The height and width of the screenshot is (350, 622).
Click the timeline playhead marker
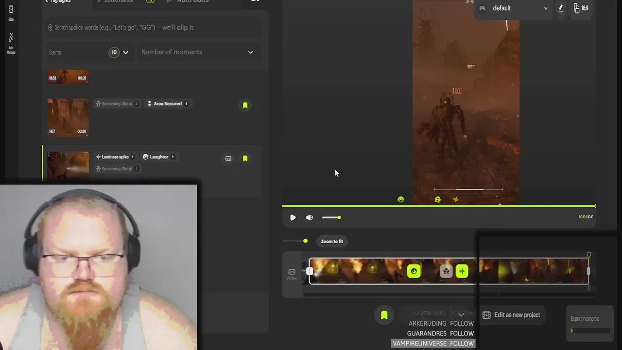(x=589, y=255)
